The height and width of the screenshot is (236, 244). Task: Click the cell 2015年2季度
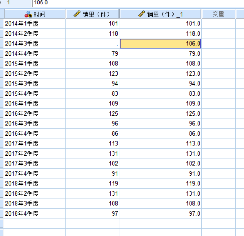(35, 73)
